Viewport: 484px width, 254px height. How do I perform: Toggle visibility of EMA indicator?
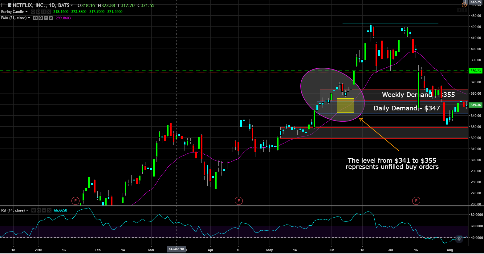pos(35,18)
